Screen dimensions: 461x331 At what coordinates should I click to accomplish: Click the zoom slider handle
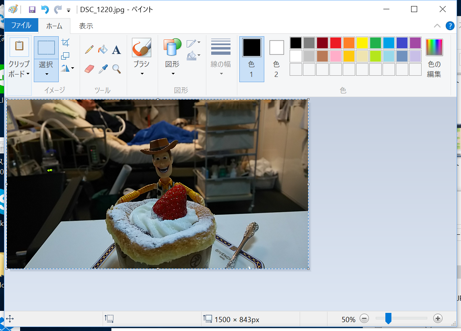(388, 319)
